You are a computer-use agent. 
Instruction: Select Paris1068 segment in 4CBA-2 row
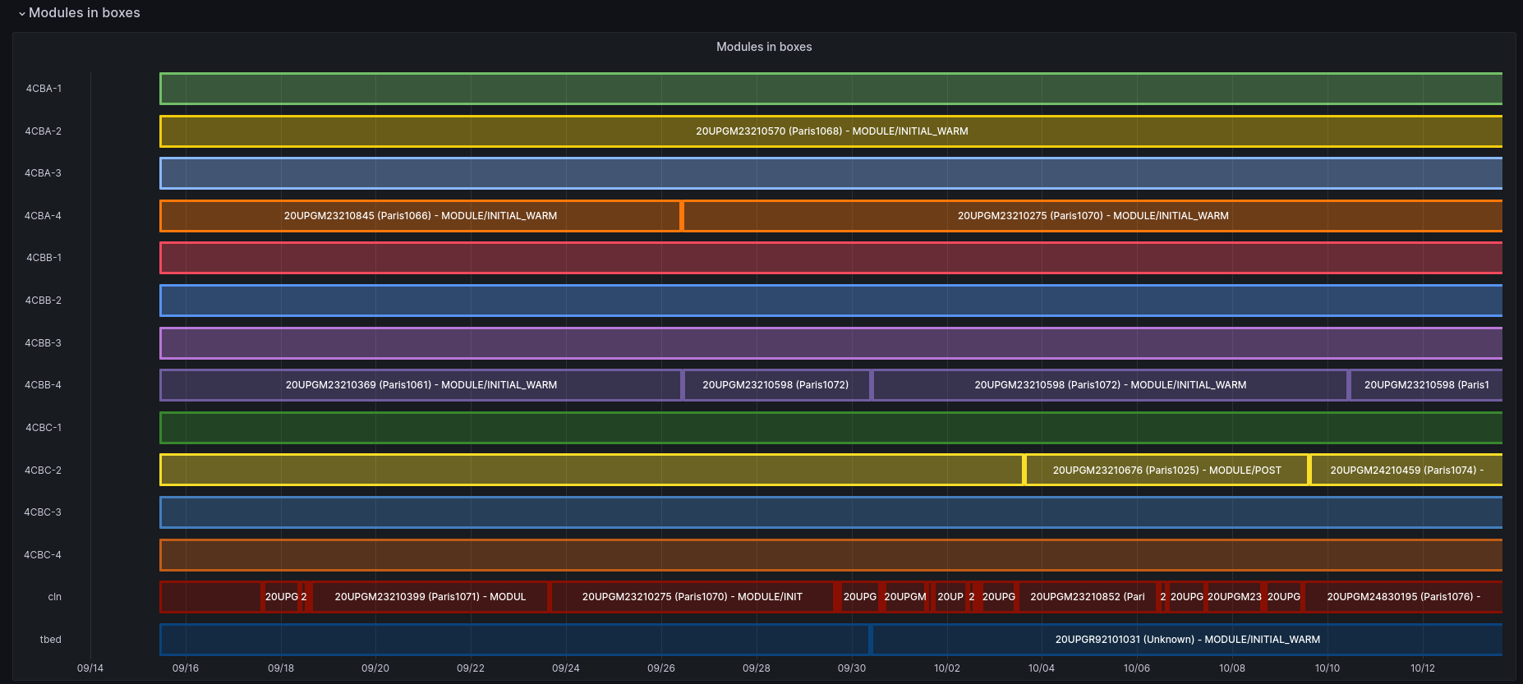(831, 131)
